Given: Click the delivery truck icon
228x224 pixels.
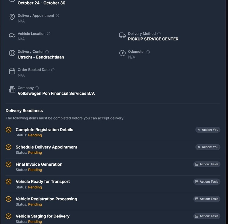Looking at the screenshot, I should pyautogui.click(x=122, y=35).
